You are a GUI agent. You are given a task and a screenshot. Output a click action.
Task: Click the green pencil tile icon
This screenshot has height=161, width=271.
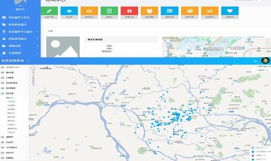pyautogui.click(x=49, y=11)
